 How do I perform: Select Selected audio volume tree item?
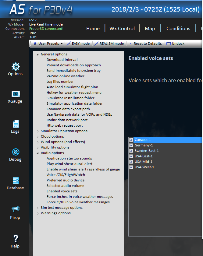point(65,186)
